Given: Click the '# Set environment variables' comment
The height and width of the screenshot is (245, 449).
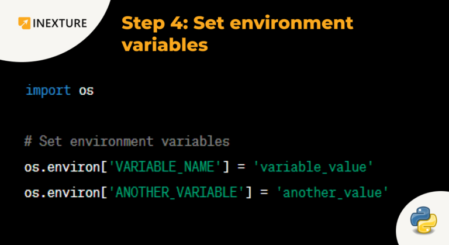Looking at the screenshot, I should point(127,142).
